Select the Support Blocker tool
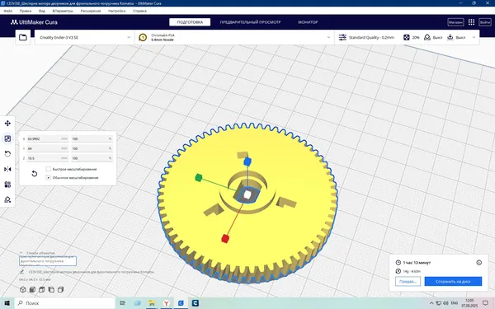 coord(7,199)
